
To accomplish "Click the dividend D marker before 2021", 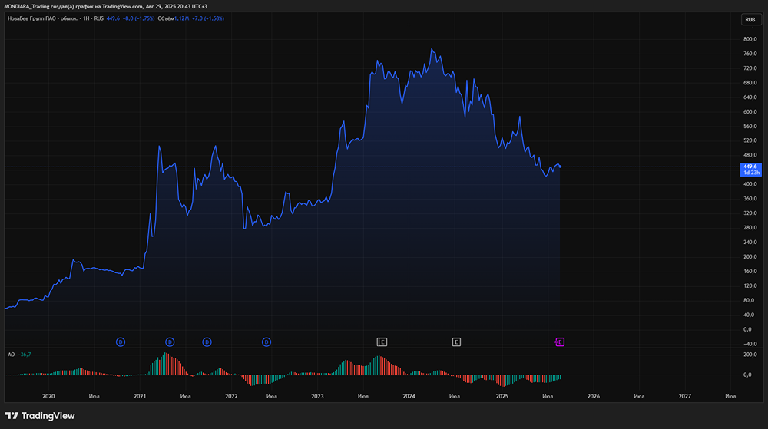I will tap(121, 342).
